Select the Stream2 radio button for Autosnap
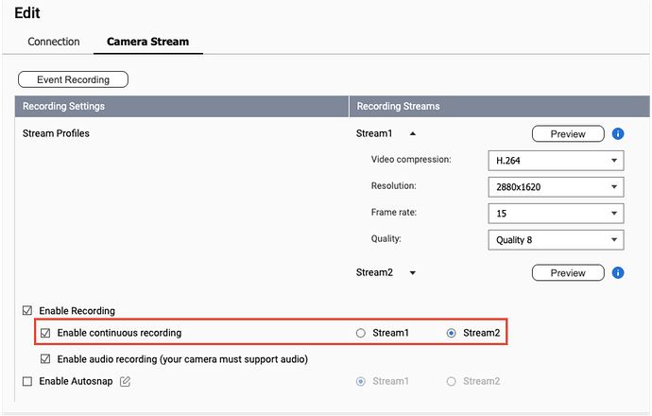The width and height of the screenshot is (652, 416). 451,381
